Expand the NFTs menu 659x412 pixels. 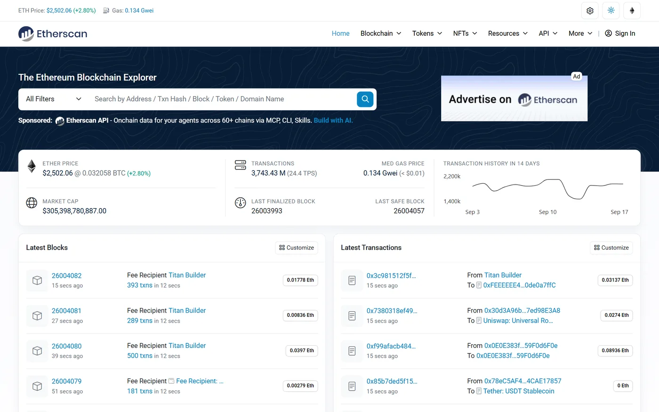click(465, 33)
